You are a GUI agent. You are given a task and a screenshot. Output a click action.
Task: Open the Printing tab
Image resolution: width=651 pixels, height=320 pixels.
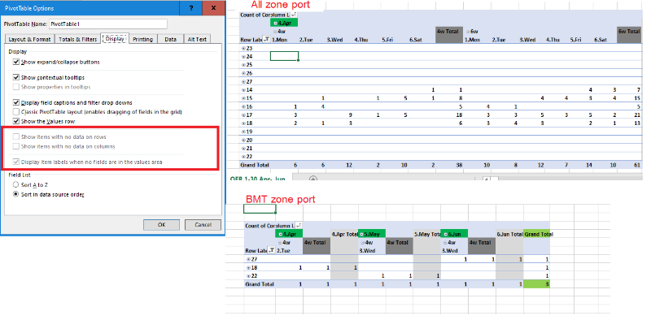(143, 39)
